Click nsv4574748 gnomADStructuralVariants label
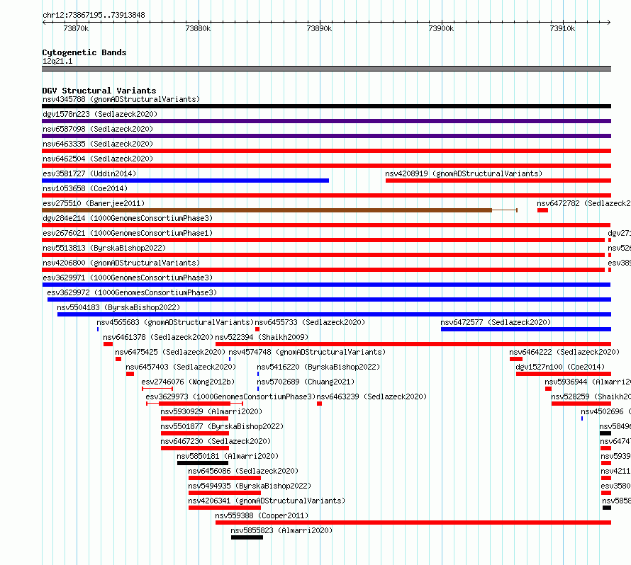 [x=307, y=352]
